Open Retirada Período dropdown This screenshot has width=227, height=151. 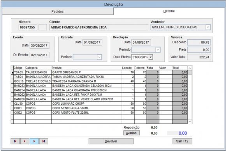[99, 57]
